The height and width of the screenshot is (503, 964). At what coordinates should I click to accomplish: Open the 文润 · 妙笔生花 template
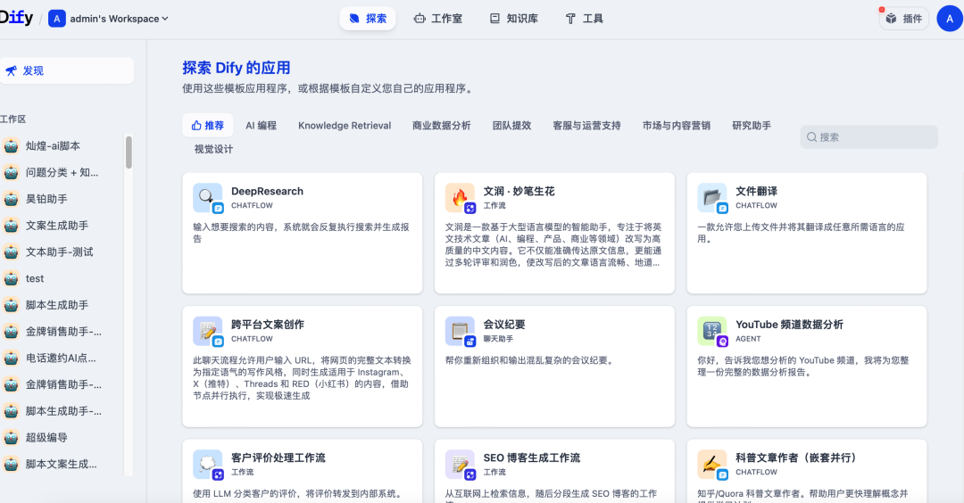point(519,191)
